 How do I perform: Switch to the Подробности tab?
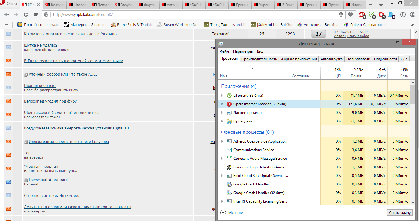[x=385, y=59]
